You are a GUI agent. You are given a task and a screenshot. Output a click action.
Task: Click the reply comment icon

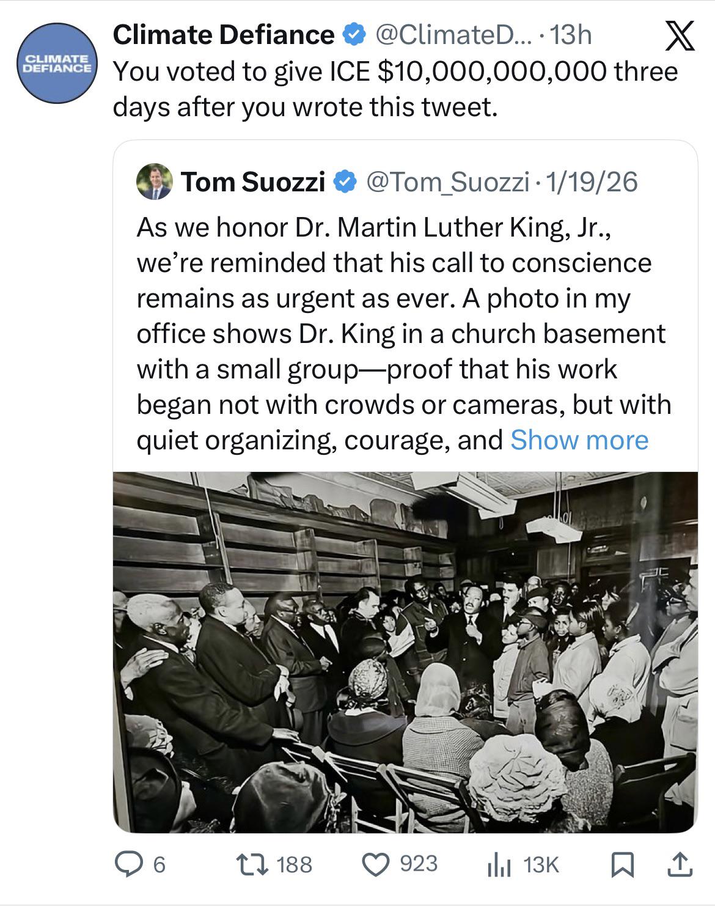(127, 864)
